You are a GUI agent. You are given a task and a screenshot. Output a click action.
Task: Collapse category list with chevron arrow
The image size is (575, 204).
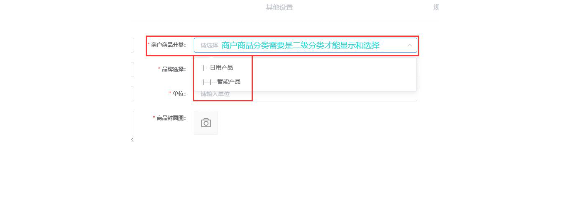click(x=409, y=45)
